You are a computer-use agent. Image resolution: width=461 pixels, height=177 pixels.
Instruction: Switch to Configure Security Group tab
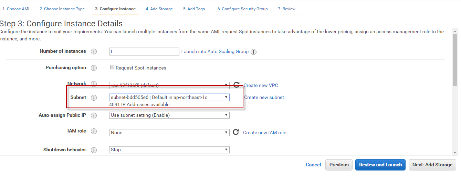242,9
